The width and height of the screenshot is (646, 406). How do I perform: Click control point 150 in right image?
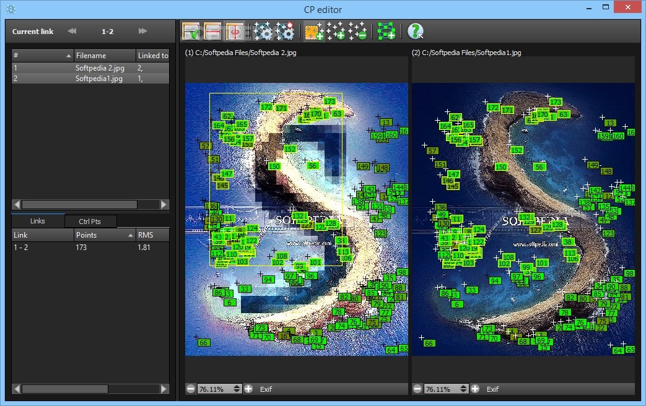point(501,166)
